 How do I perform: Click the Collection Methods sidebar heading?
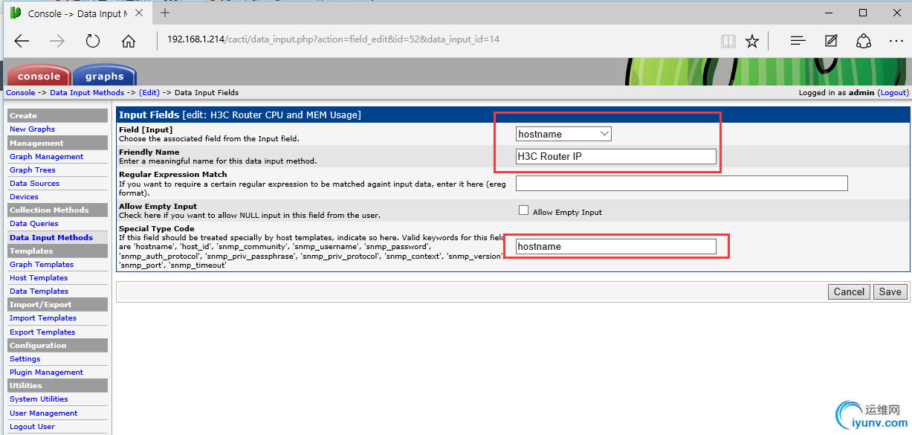click(57, 210)
